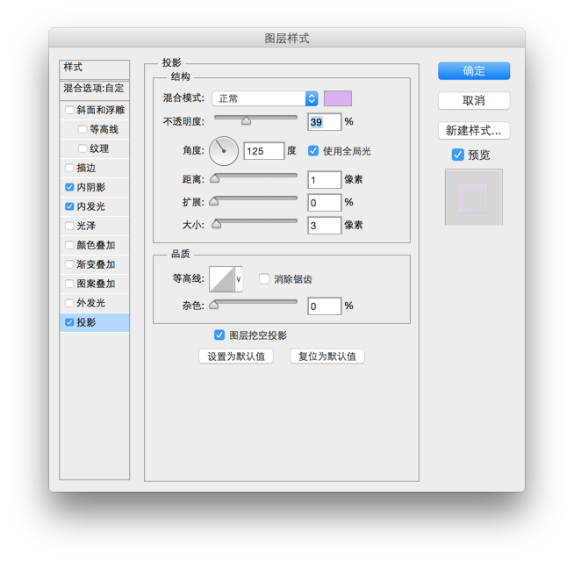Enable the 描边 effect checkbox
This screenshot has width=574, height=562.
(69, 168)
